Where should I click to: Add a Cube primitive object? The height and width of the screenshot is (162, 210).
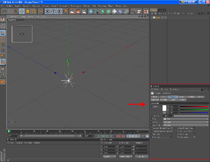coord(91,11)
